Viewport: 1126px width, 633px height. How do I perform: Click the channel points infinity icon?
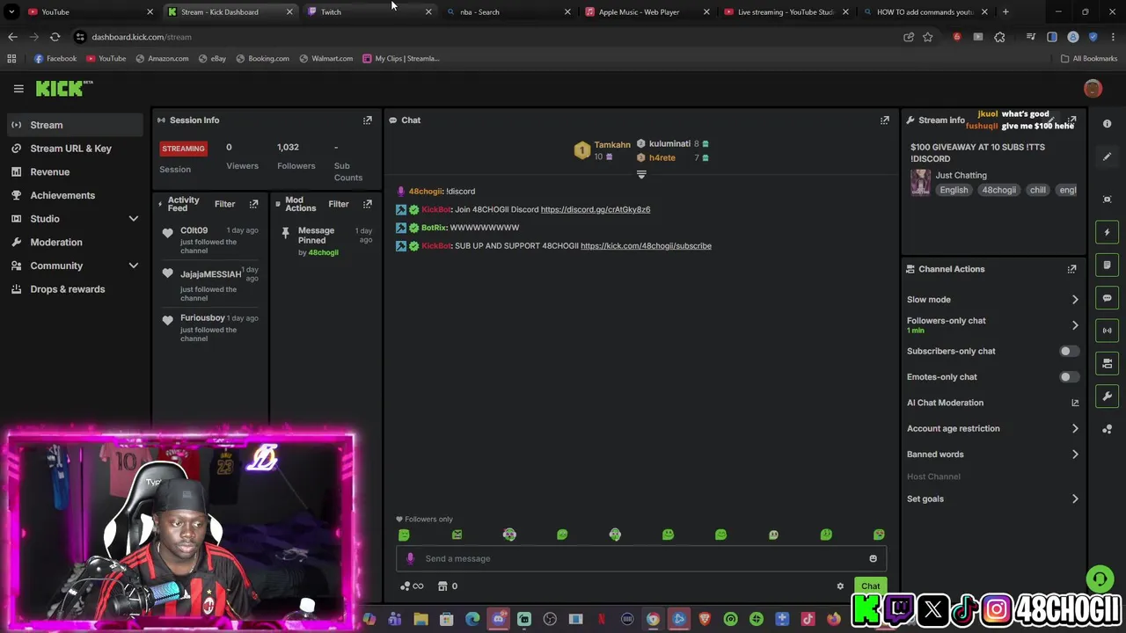[x=412, y=586]
